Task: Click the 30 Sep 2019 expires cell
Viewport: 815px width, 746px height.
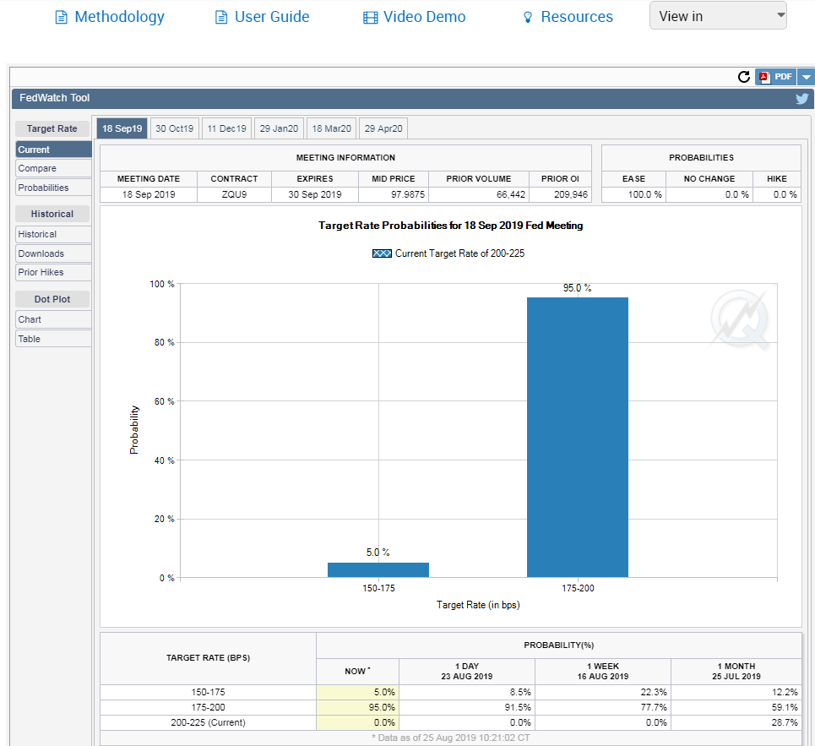Action: pos(315,194)
